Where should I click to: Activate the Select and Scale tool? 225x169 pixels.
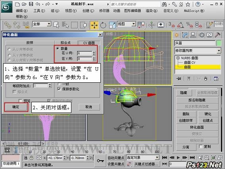point(112,25)
